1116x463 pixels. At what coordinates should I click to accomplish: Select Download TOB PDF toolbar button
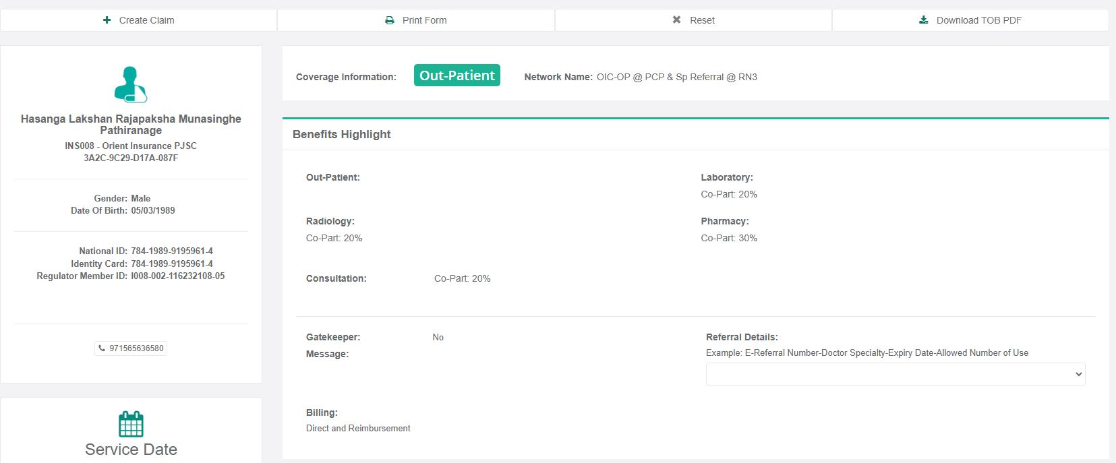click(970, 20)
